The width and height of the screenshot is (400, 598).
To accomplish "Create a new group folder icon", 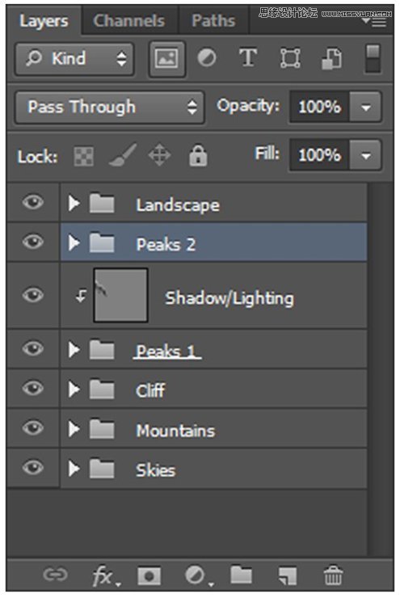I will pyautogui.click(x=241, y=575).
